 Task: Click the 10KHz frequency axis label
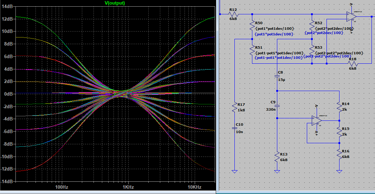194,187
